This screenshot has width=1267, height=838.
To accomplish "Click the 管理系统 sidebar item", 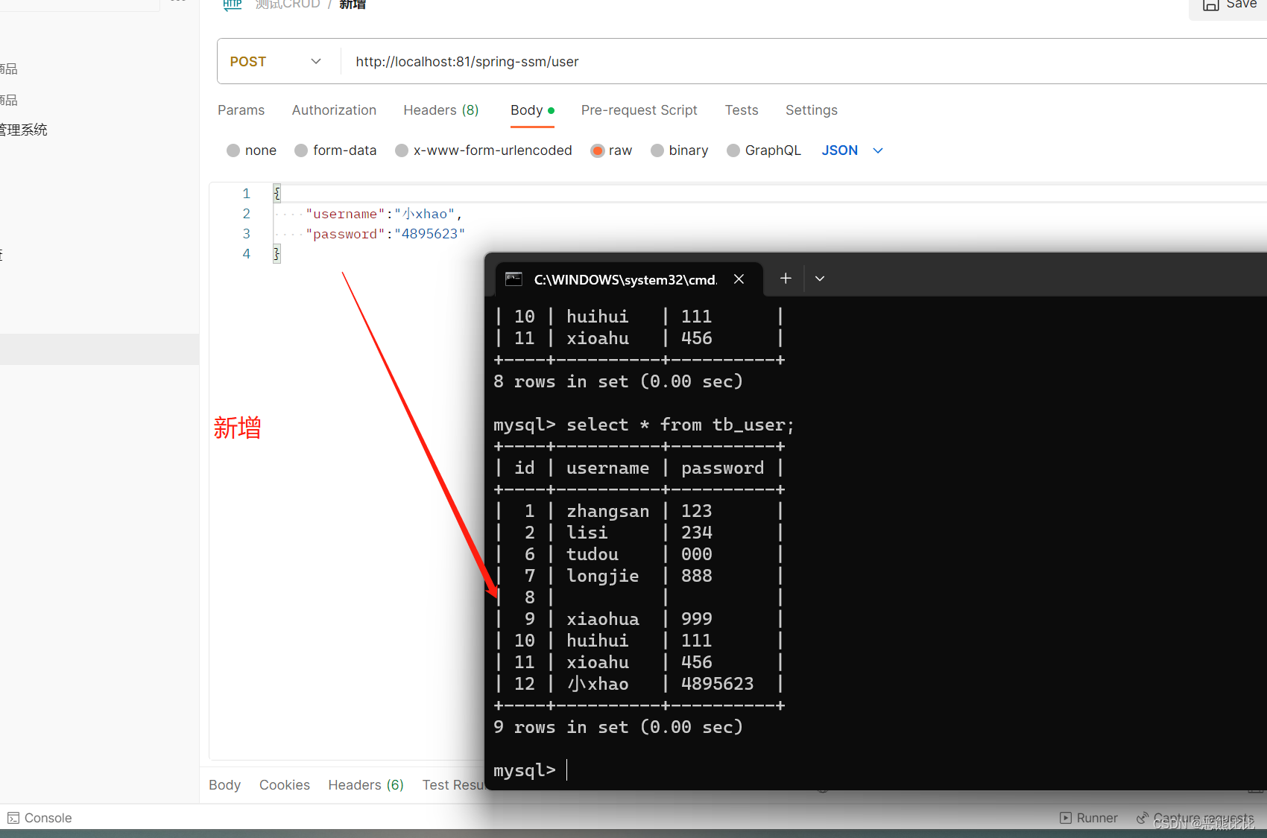I will click(x=24, y=130).
